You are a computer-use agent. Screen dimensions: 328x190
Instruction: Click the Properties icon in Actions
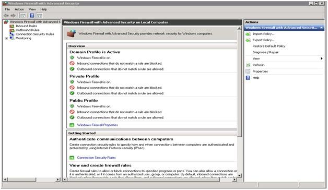248,72
